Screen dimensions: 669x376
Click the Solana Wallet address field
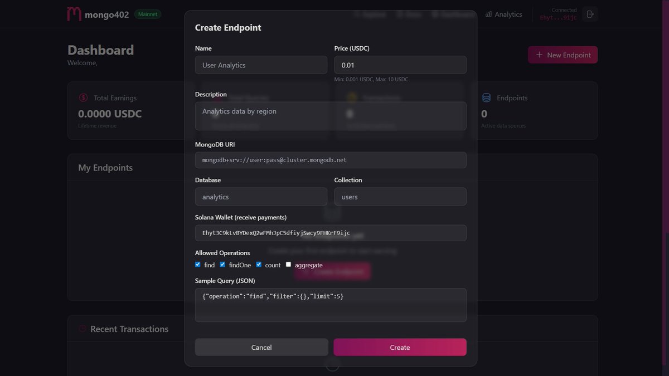coord(331,233)
